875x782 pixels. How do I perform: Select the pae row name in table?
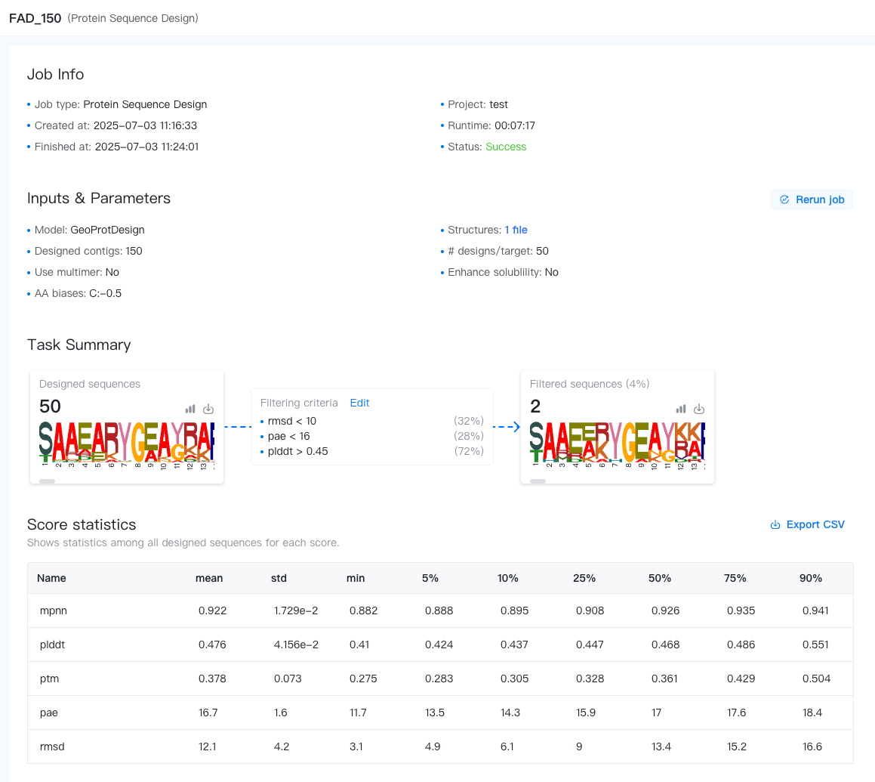[x=48, y=712]
